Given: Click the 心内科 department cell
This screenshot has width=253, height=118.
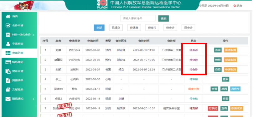Looking at the screenshot, I should tap(75, 79).
